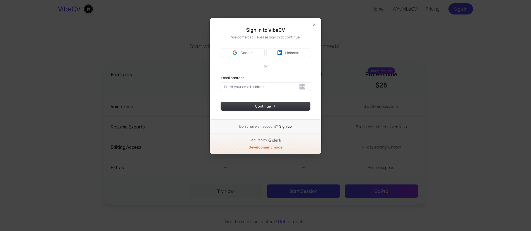Viewport: 531px width, 231px height.
Task: Click the Development mode label
Action: (265, 147)
